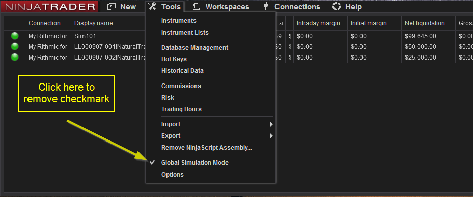Image resolution: width=473 pixels, height=197 pixels.
Task: Sort by Net liquidation column header
Action: click(x=425, y=23)
